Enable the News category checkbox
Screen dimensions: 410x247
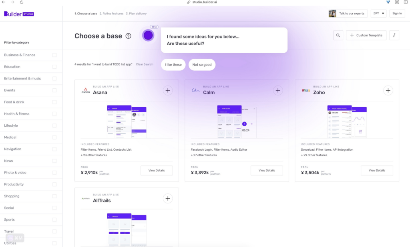54,161
